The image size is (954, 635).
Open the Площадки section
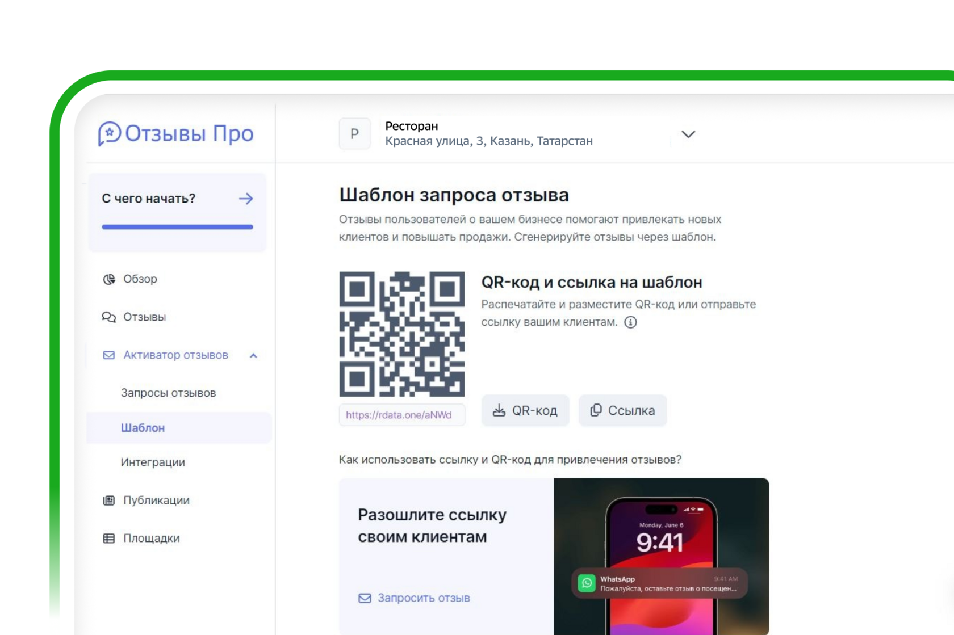click(152, 539)
